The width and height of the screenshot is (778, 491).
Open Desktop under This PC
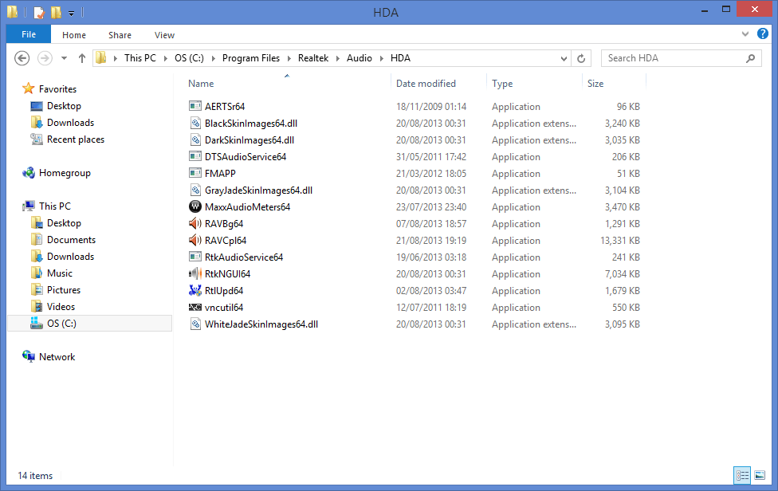coord(64,222)
